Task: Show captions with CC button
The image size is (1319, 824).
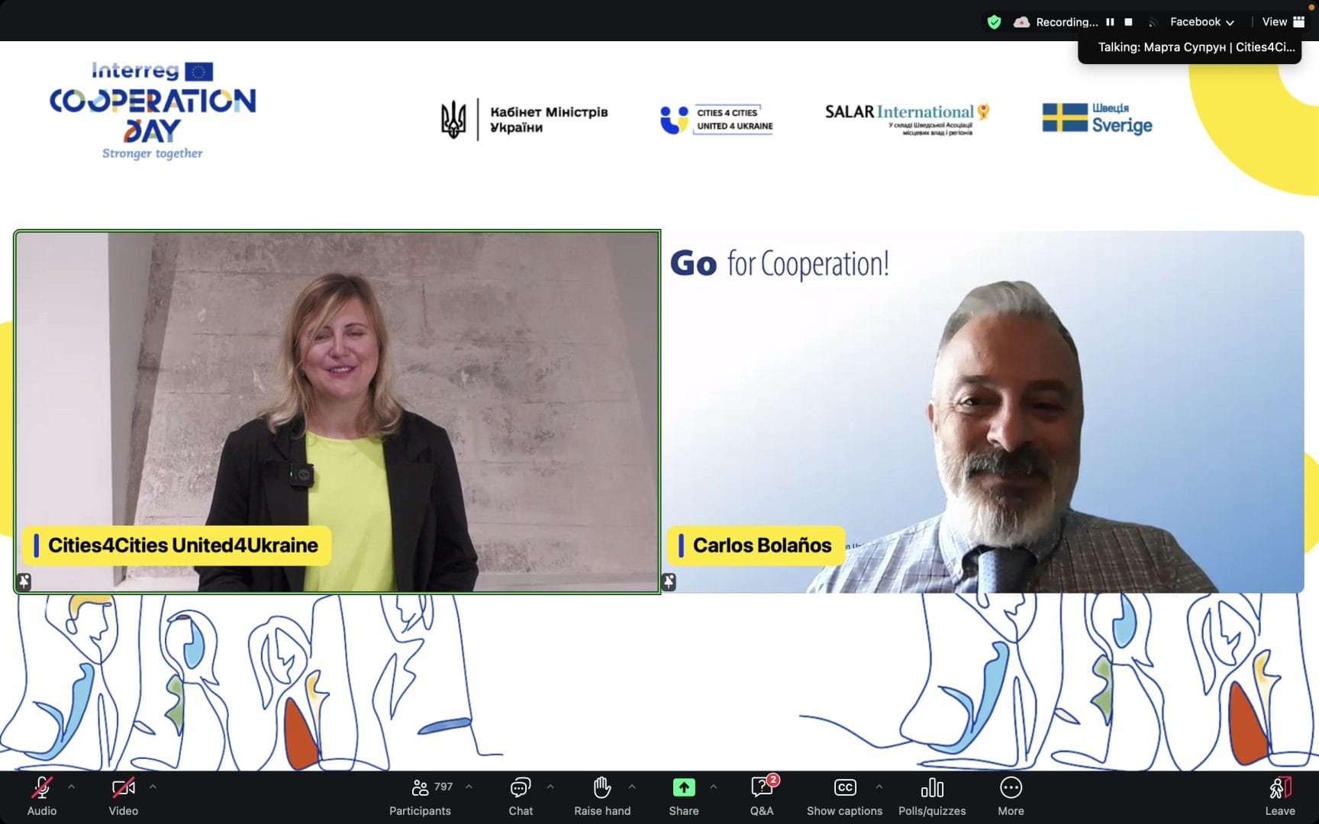Action: point(844,795)
